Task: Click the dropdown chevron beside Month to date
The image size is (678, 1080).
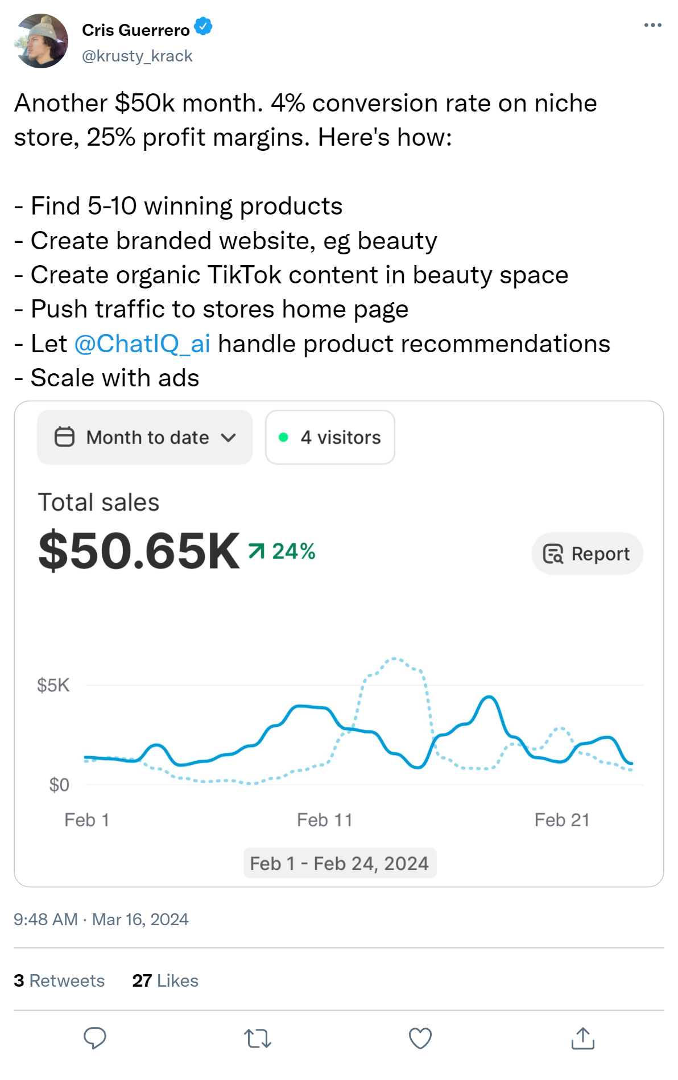Action: pos(229,438)
